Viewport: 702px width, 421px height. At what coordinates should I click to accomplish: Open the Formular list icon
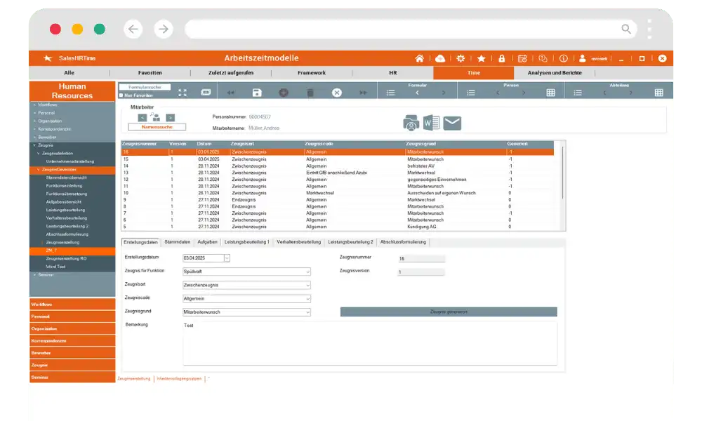[x=390, y=93]
